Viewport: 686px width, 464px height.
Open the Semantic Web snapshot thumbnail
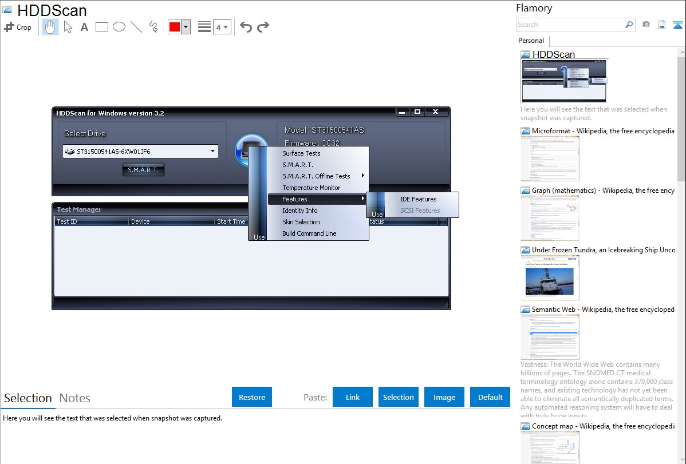coord(550,337)
